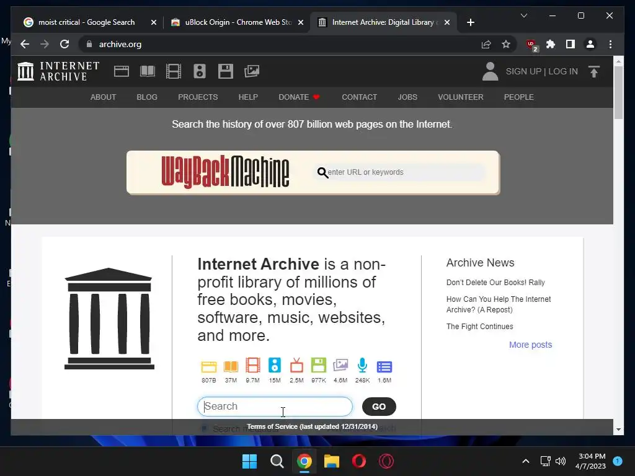Viewport: 635px width, 476px height.
Task: Open the 977K software icon
Action: 319,366
